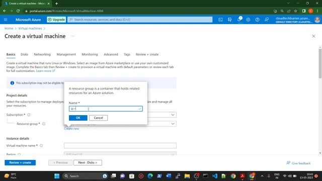Viewport: 322px width, 181px height.
Task: Focus the resource group Name field
Action: tap(106, 109)
